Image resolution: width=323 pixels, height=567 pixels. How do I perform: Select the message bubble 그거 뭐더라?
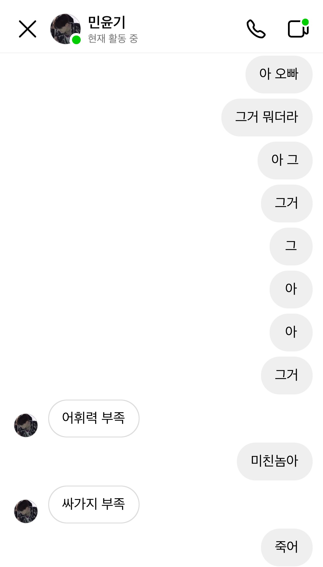click(267, 117)
